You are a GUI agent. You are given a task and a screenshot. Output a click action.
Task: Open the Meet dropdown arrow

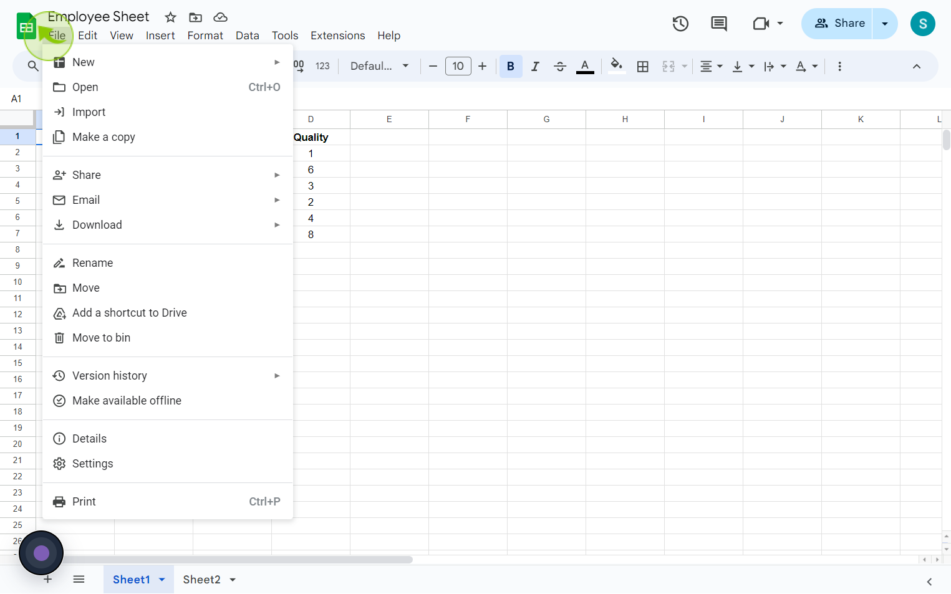[x=780, y=24]
